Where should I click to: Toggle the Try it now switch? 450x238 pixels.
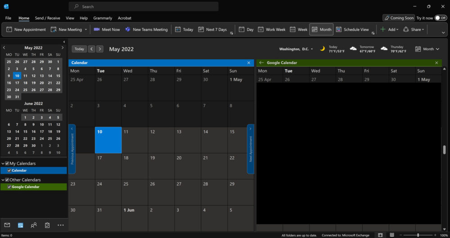441,18
